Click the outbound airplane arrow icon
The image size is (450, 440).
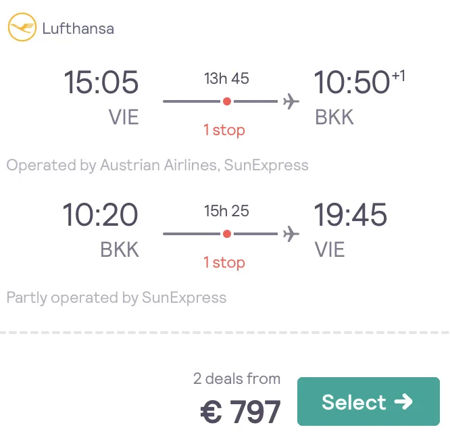coord(291,101)
